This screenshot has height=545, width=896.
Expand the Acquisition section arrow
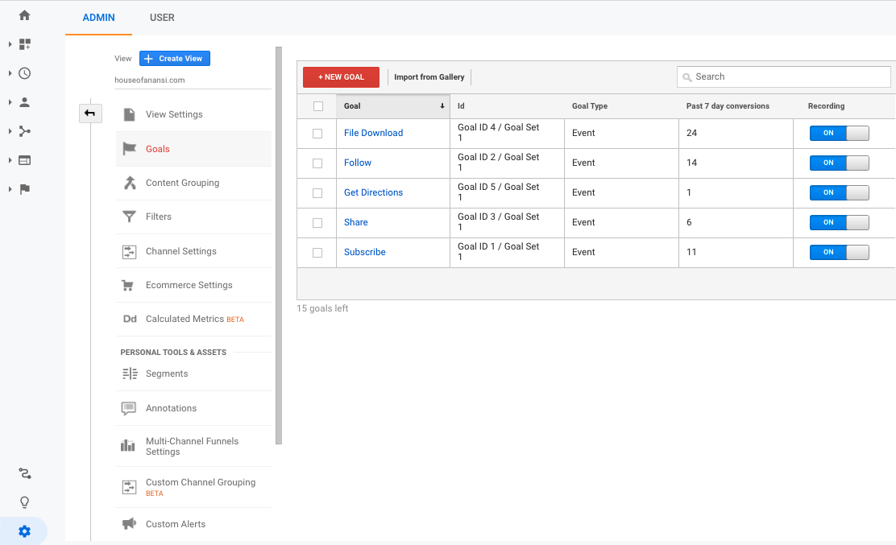point(10,131)
